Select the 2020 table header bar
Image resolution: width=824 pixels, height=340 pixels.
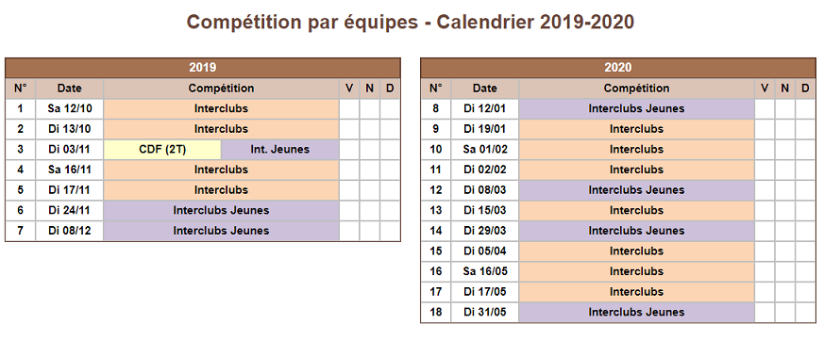pos(618,68)
